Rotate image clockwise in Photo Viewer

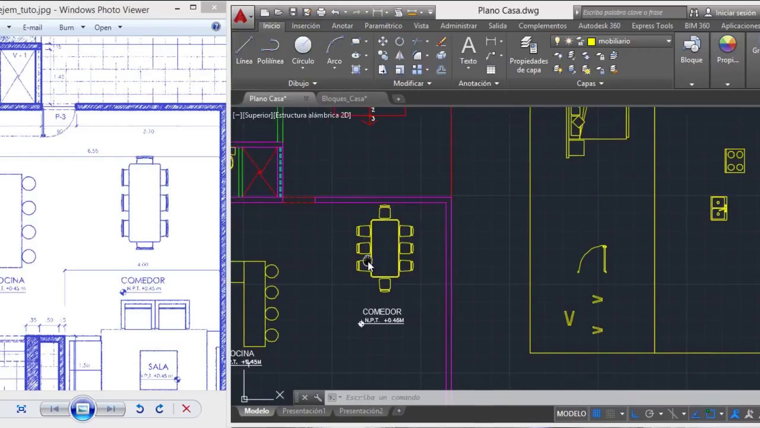click(x=159, y=409)
